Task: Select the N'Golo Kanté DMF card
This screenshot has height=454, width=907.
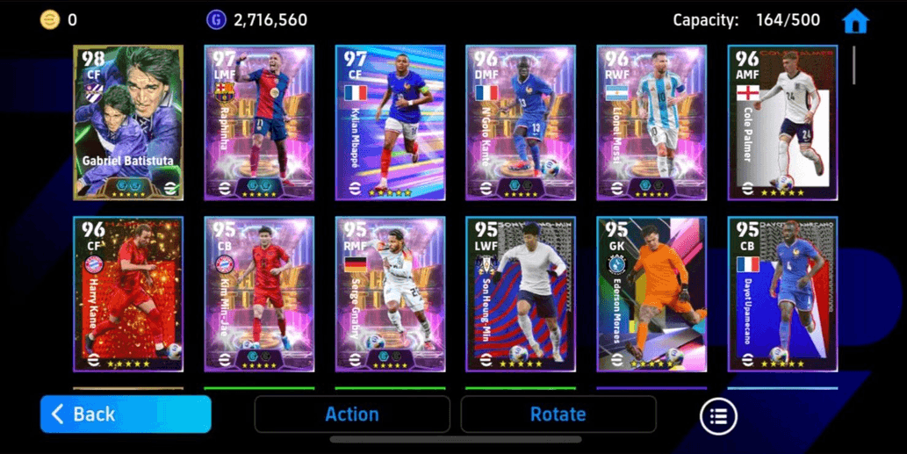Action: [521, 123]
